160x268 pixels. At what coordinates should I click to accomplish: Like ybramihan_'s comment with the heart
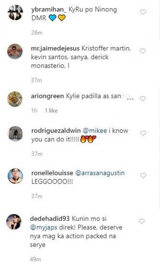143,12
